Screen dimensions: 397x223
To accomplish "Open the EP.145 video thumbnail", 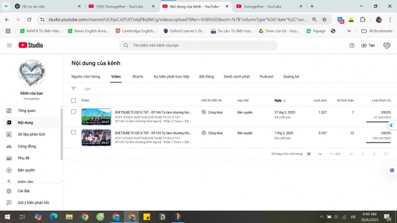I will pyautogui.click(x=96, y=138).
